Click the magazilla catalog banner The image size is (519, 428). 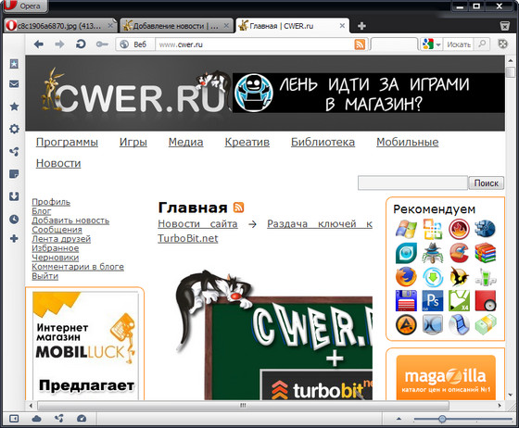point(446,378)
